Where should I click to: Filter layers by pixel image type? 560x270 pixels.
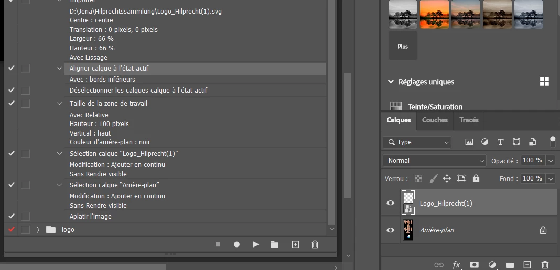(469, 142)
